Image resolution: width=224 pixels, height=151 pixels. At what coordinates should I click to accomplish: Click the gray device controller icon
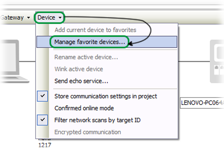pos(217,61)
